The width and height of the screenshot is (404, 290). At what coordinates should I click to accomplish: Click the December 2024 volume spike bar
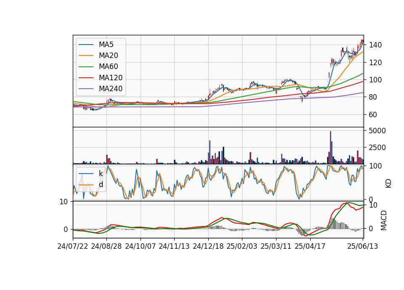tap(210, 152)
